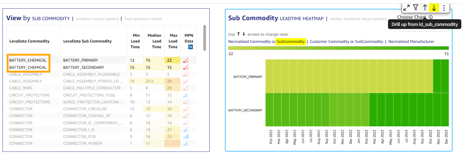
Task: Click the green leadtime gradient legend bar
Action: tap(338, 48)
